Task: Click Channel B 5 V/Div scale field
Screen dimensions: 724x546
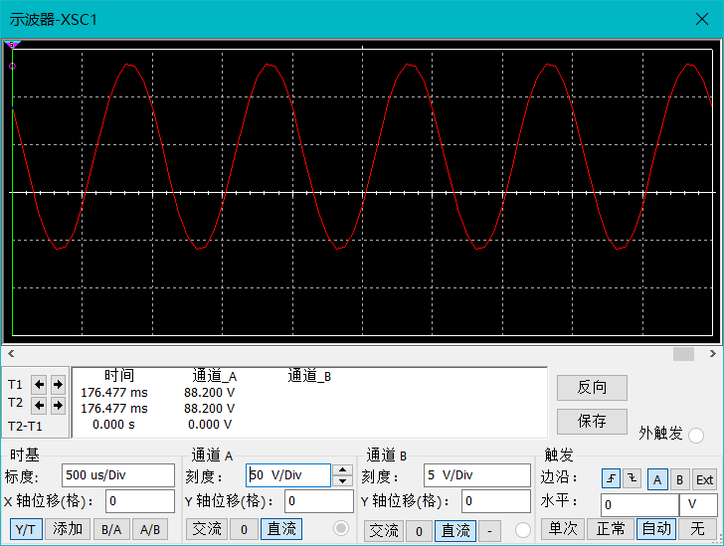Action: pos(477,475)
